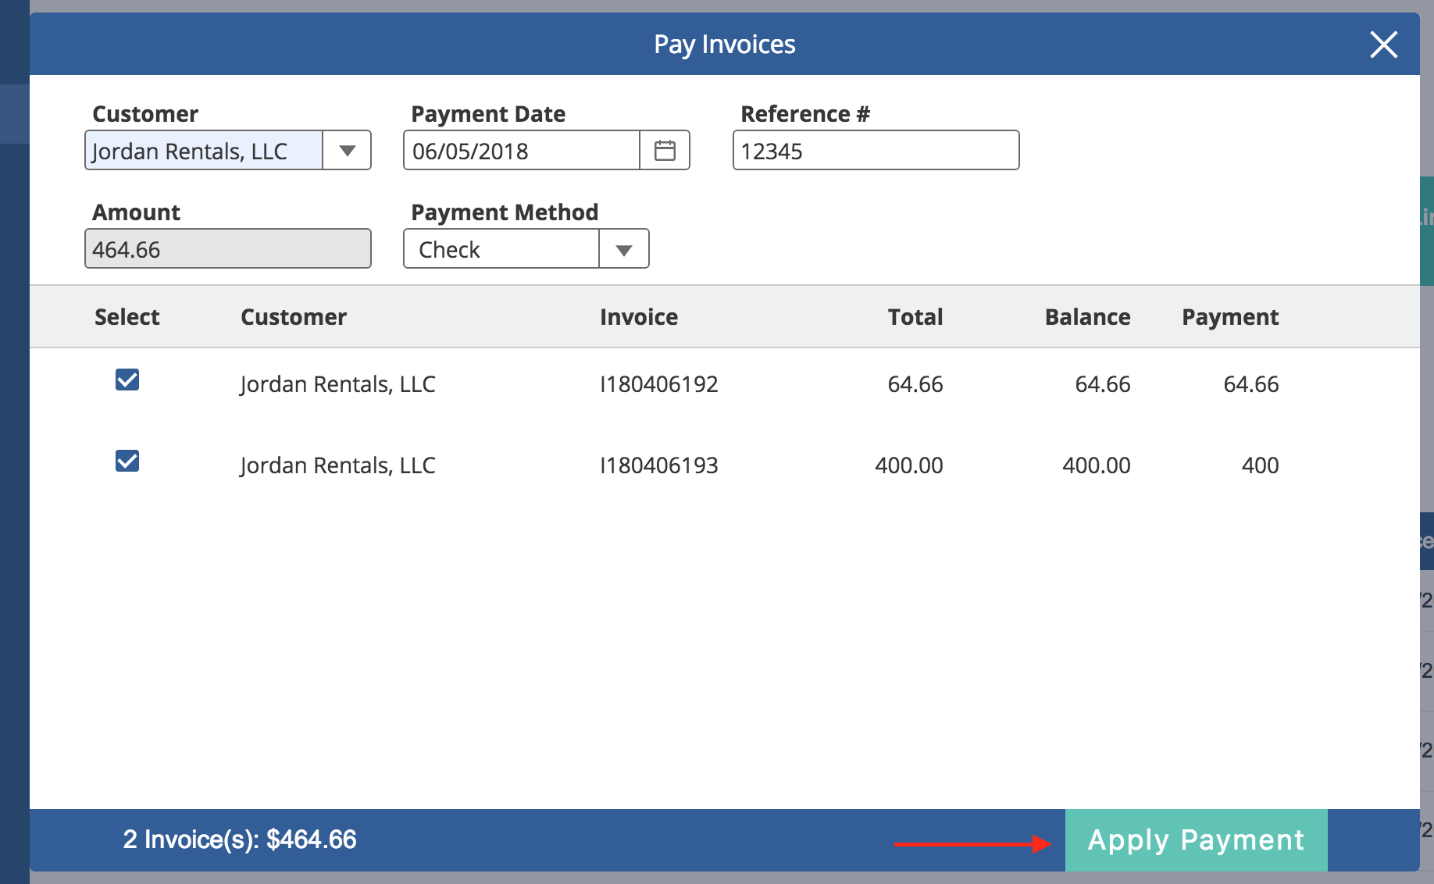Image resolution: width=1434 pixels, height=884 pixels.
Task: Expand the Payment Method dropdown arrow
Action: pyautogui.click(x=623, y=250)
